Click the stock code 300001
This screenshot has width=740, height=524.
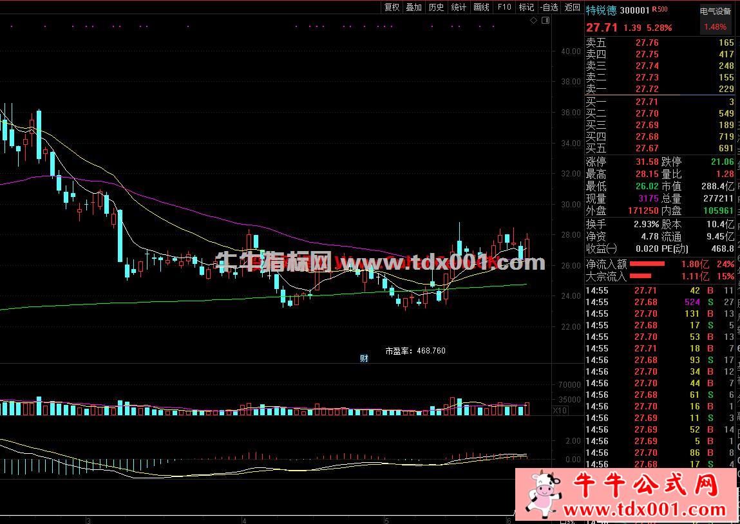pyautogui.click(x=635, y=10)
